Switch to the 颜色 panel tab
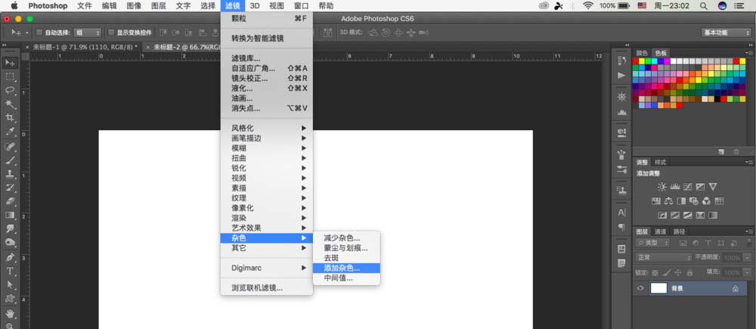756x329 pixels. tap(642, 53)
